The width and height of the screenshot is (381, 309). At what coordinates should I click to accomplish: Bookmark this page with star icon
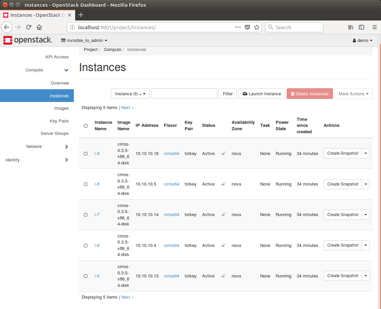click(257, 27)
